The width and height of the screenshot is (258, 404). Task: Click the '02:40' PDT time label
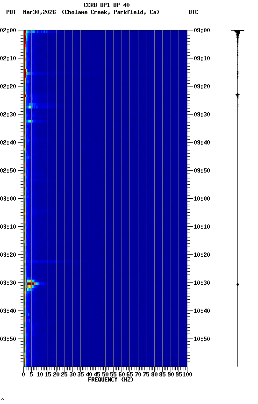coord(8,143)
